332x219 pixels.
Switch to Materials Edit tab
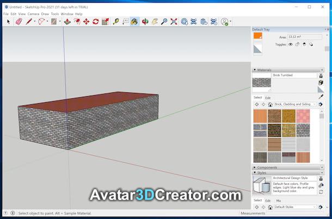268,98
